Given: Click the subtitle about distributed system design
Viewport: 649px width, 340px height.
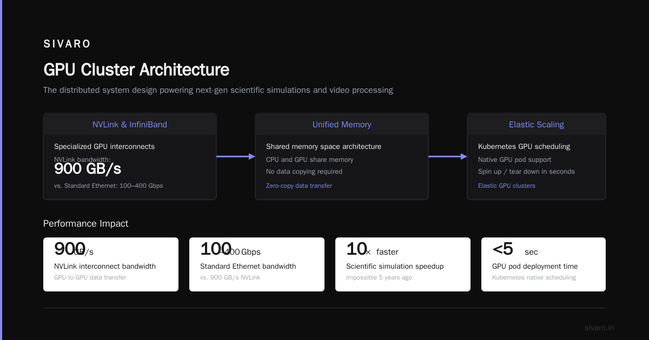Looking at the screenshot, I should click(218, 90).
